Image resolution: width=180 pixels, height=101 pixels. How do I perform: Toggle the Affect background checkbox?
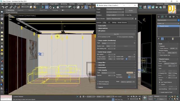[98, 84]
